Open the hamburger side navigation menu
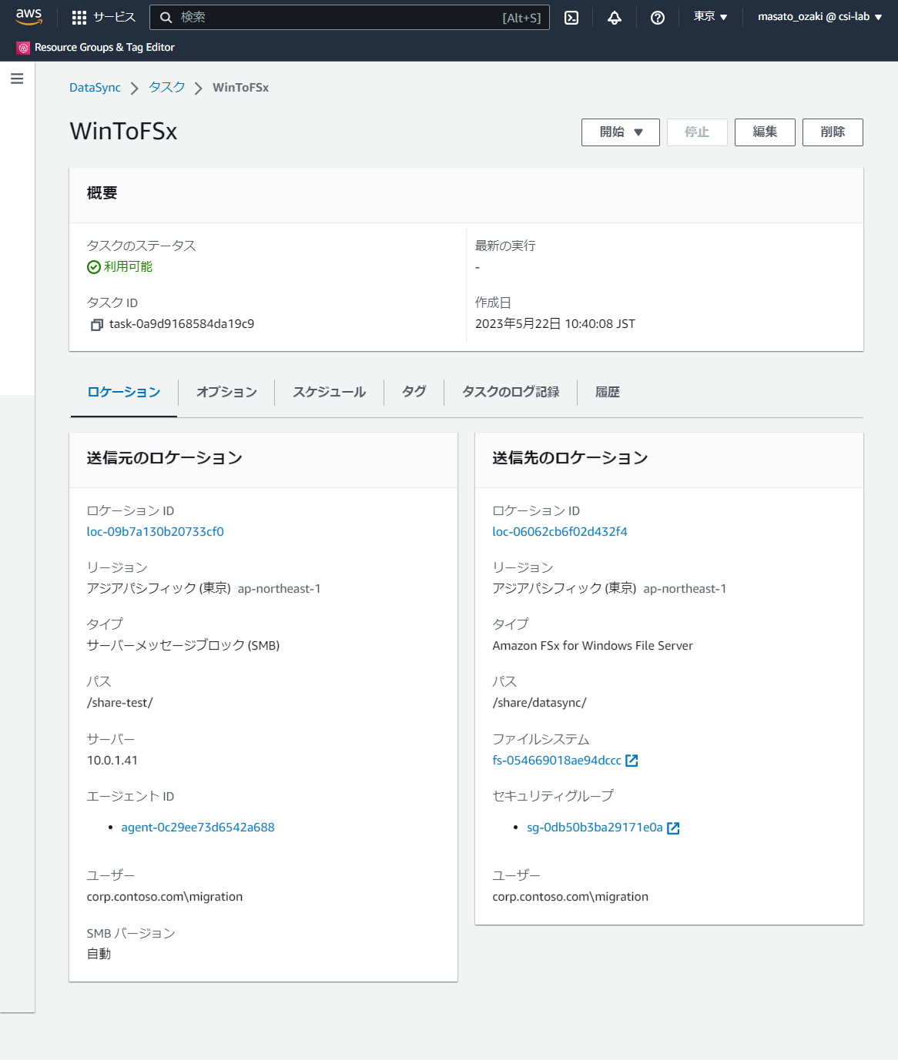 coord(17,79)
